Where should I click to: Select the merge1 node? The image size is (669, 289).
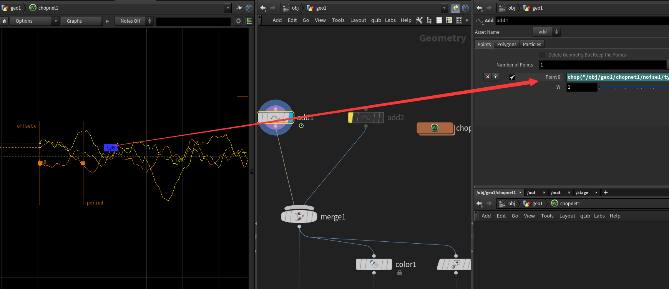coord(299,216)
